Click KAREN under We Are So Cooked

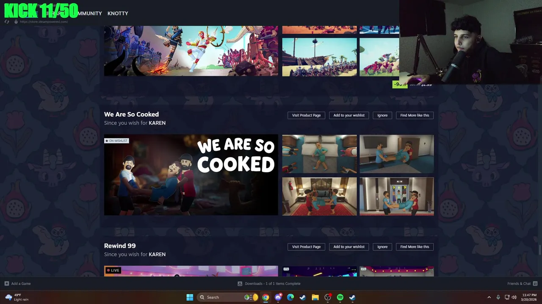pyautogui.click(x=157, y=123)
